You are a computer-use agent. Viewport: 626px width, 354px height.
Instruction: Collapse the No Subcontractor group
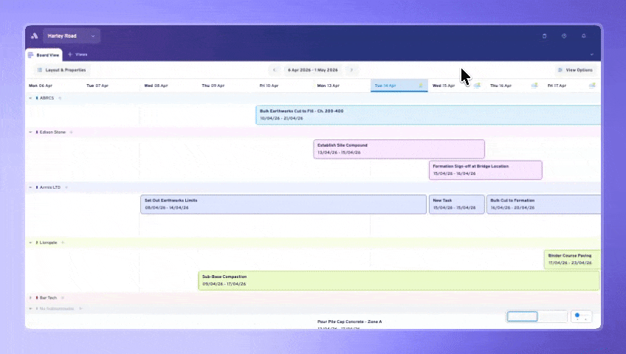pos(30,308)
